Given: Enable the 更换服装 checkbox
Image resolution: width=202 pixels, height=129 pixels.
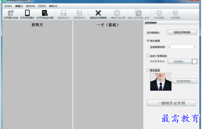Looking at the screenshot, I should click(x=148, y=70).
